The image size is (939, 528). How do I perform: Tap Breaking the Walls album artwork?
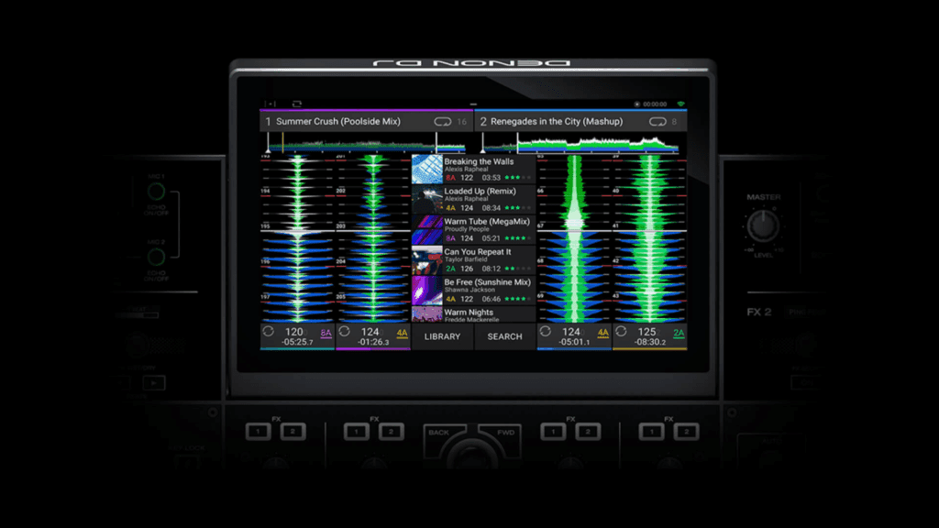point(427,170)
